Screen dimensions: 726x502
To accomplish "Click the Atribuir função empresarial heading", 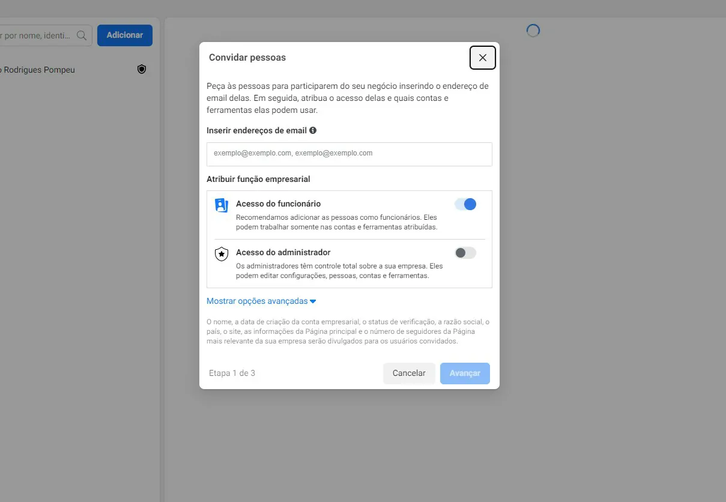I will tap(258, 179).
